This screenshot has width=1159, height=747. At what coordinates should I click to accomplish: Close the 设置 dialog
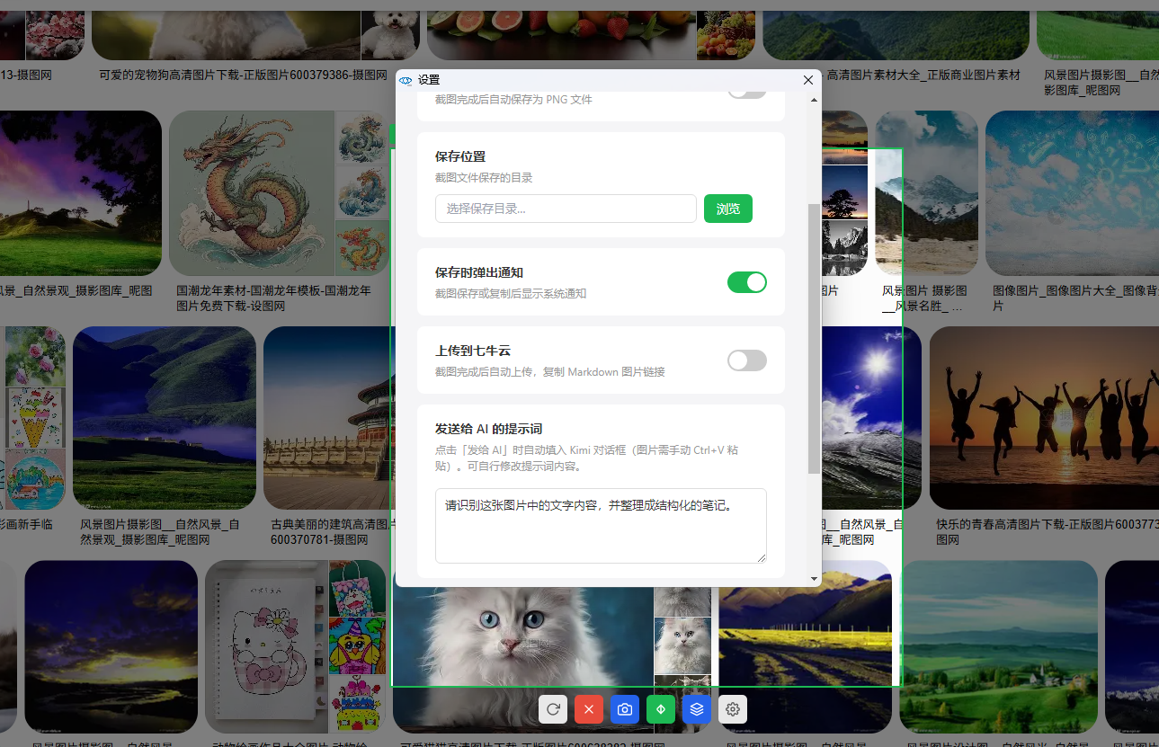click(808, 80)
